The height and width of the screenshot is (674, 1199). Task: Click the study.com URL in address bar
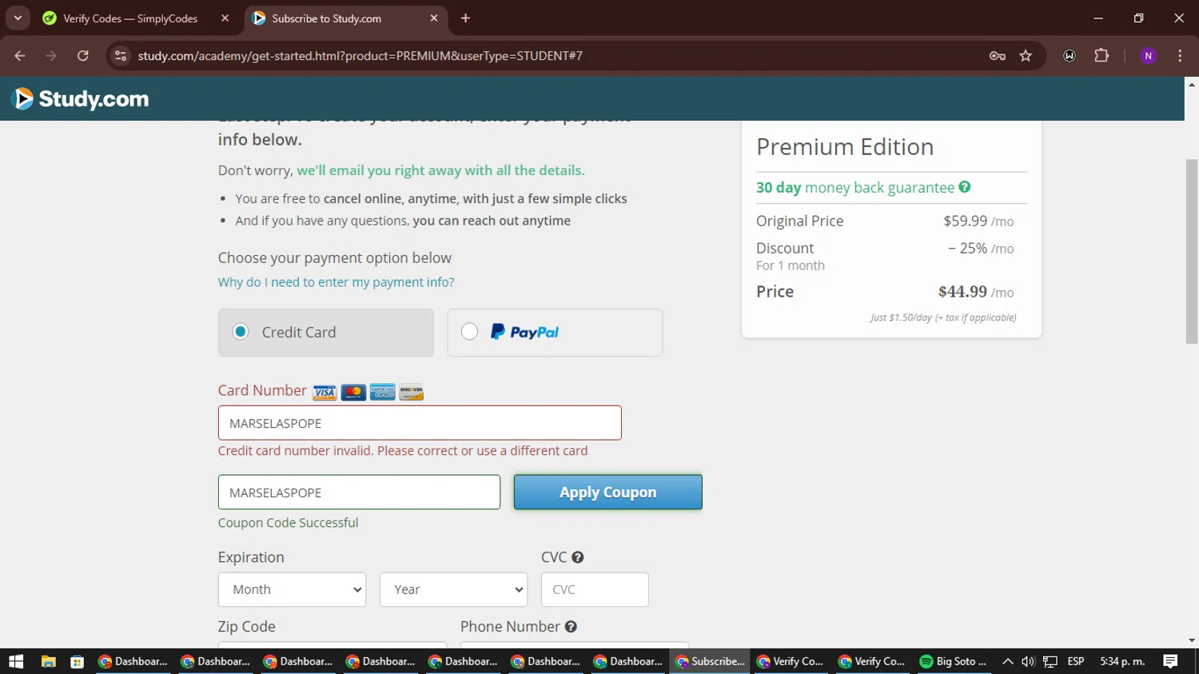pos(360,56)
